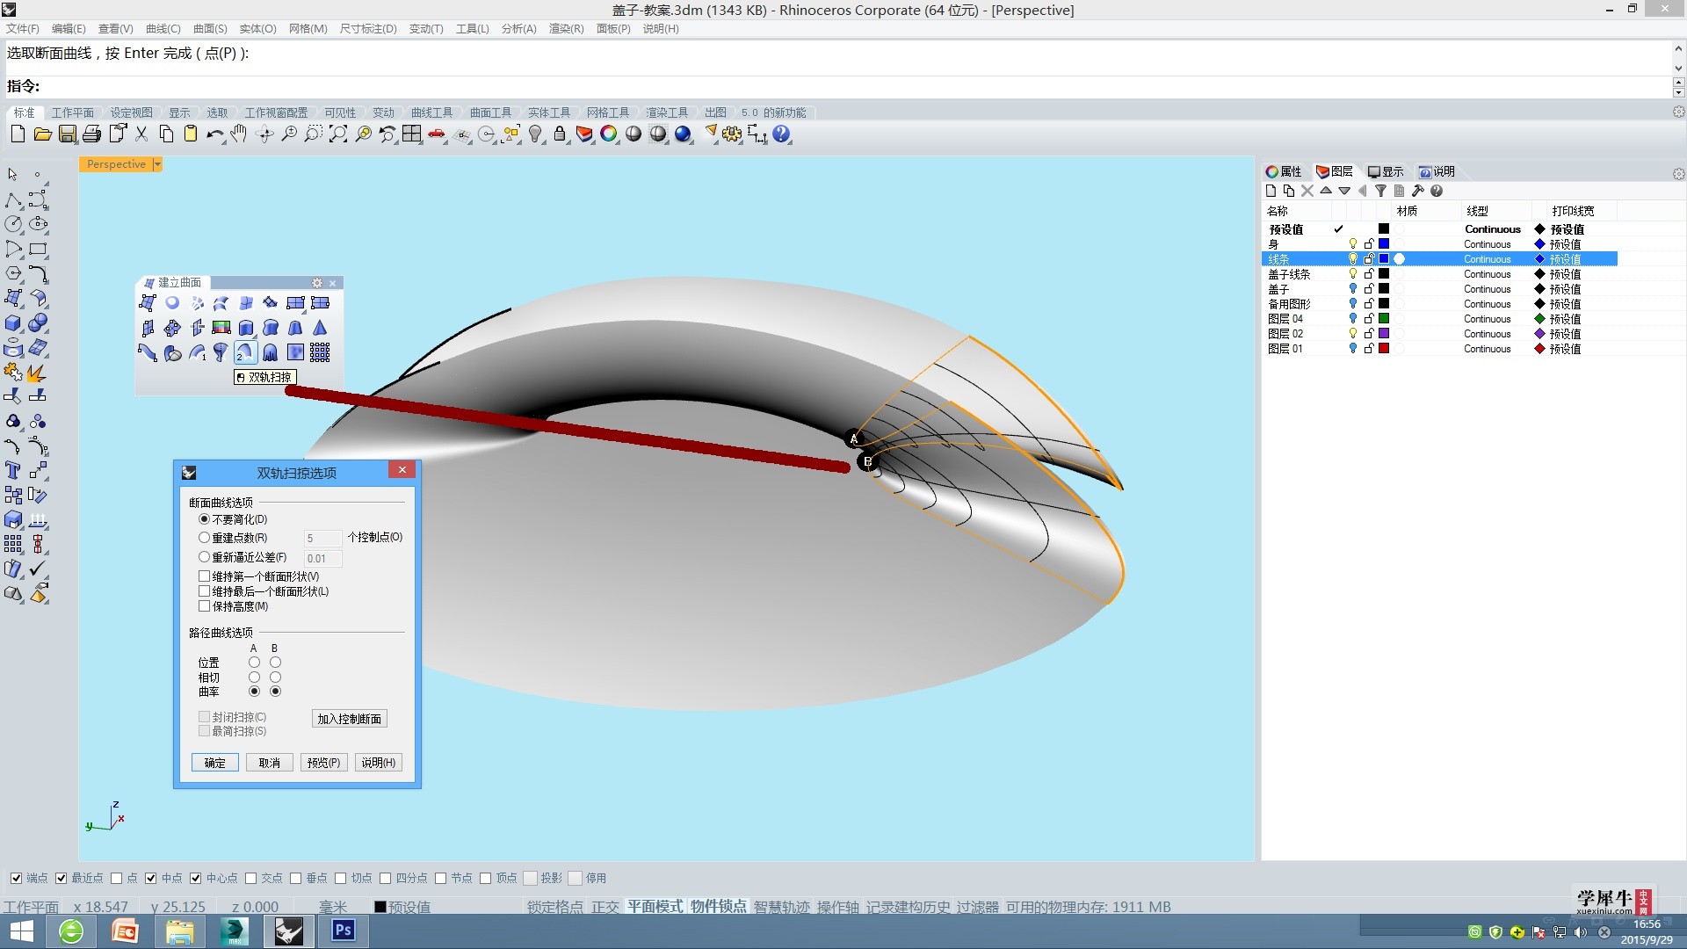Click the delete layer X icon
Screen dimensions: 1687x949
click(1307, 191)
